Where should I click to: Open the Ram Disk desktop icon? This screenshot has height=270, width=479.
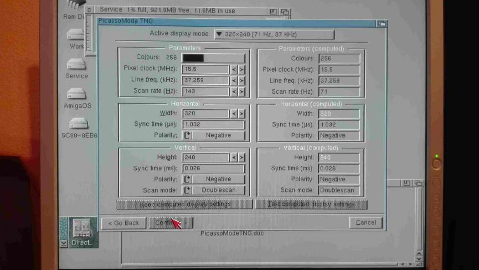tap(75, 7)
